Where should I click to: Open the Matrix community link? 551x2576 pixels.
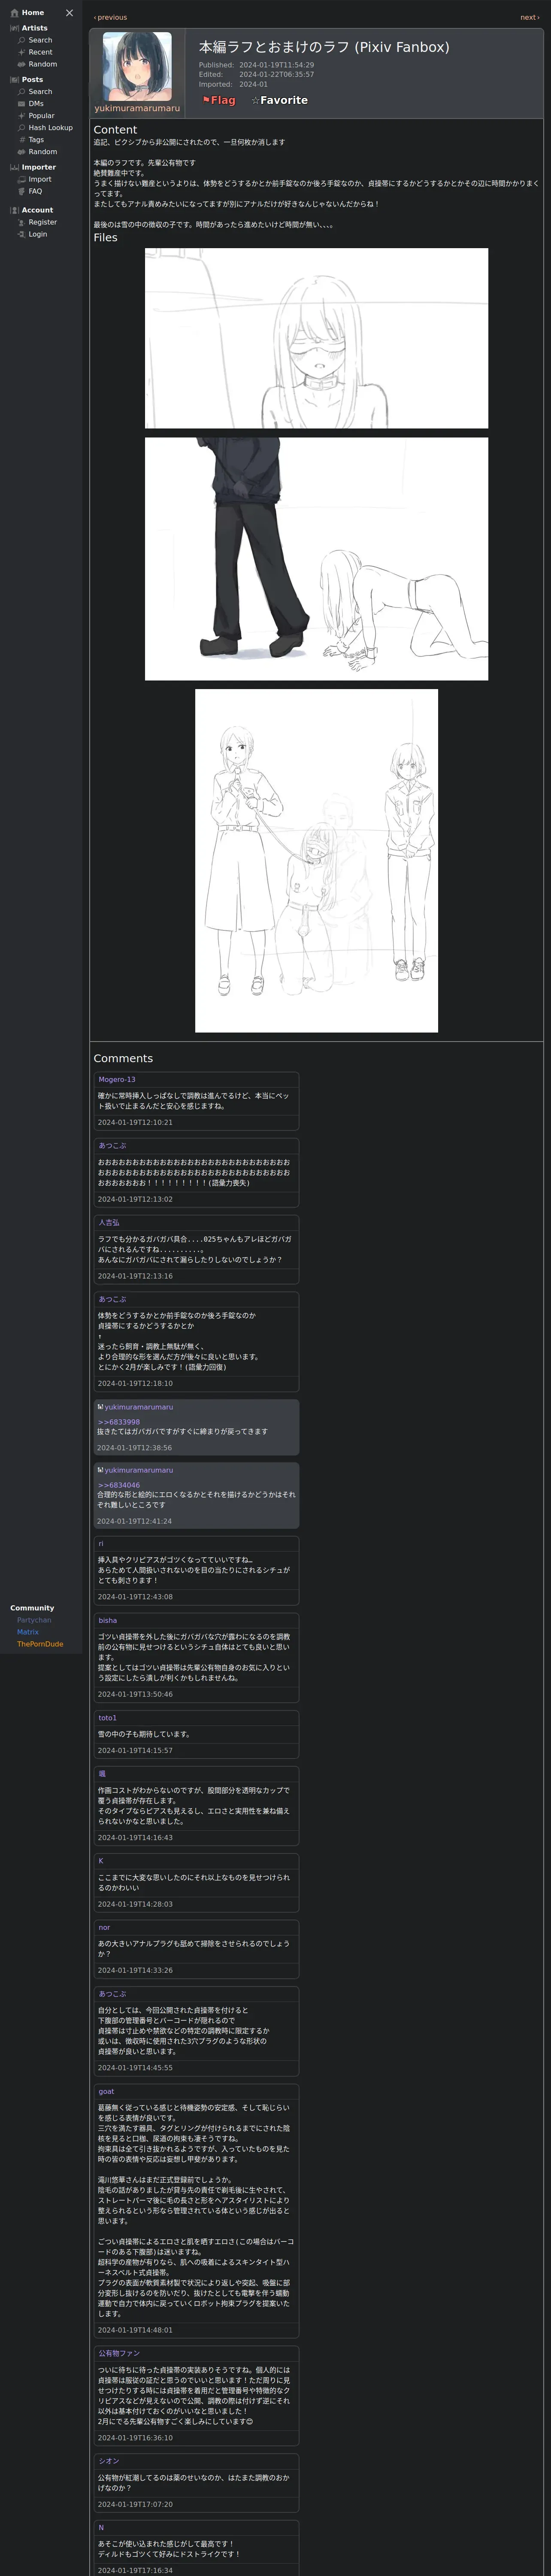pos(28,1631)
